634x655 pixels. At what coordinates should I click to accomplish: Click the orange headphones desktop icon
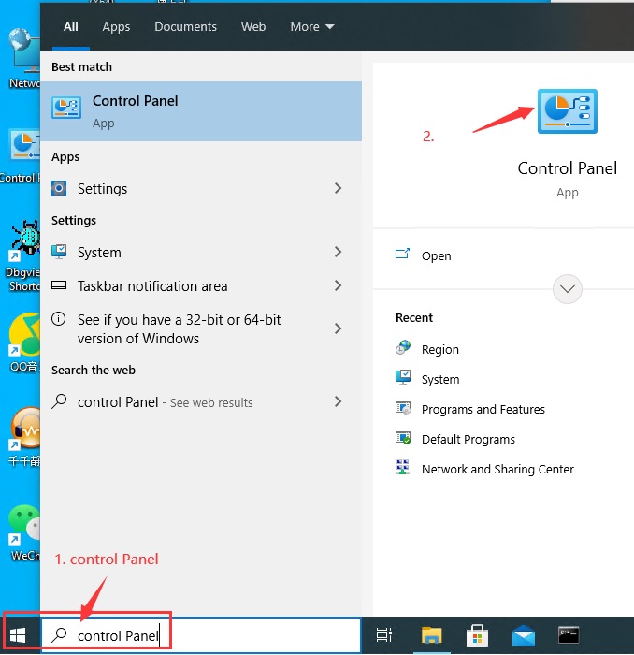point(24,437)
